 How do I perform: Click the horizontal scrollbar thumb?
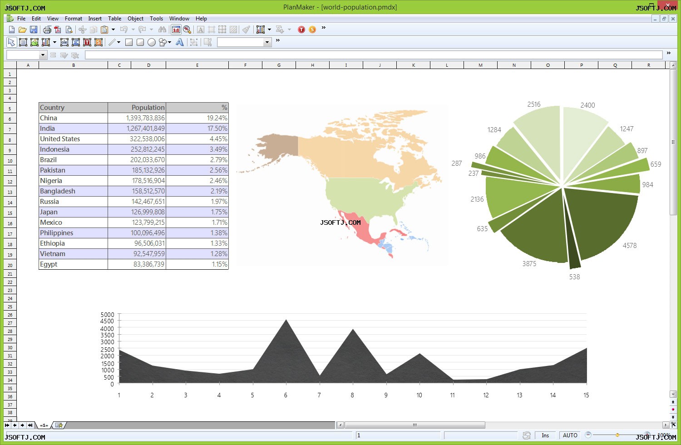(x=415, y=425)
